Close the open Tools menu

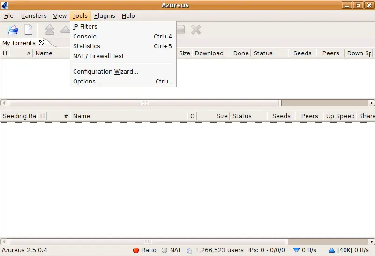tap(80, 16)
